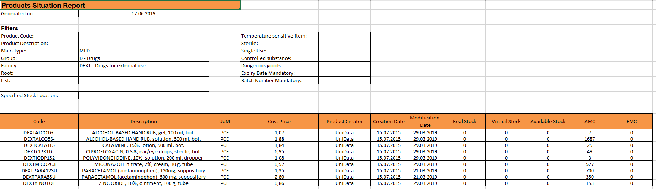The image size is (656, 189).
Task: Click the generated date cell 17.06.2019
Action: (143, 13)
